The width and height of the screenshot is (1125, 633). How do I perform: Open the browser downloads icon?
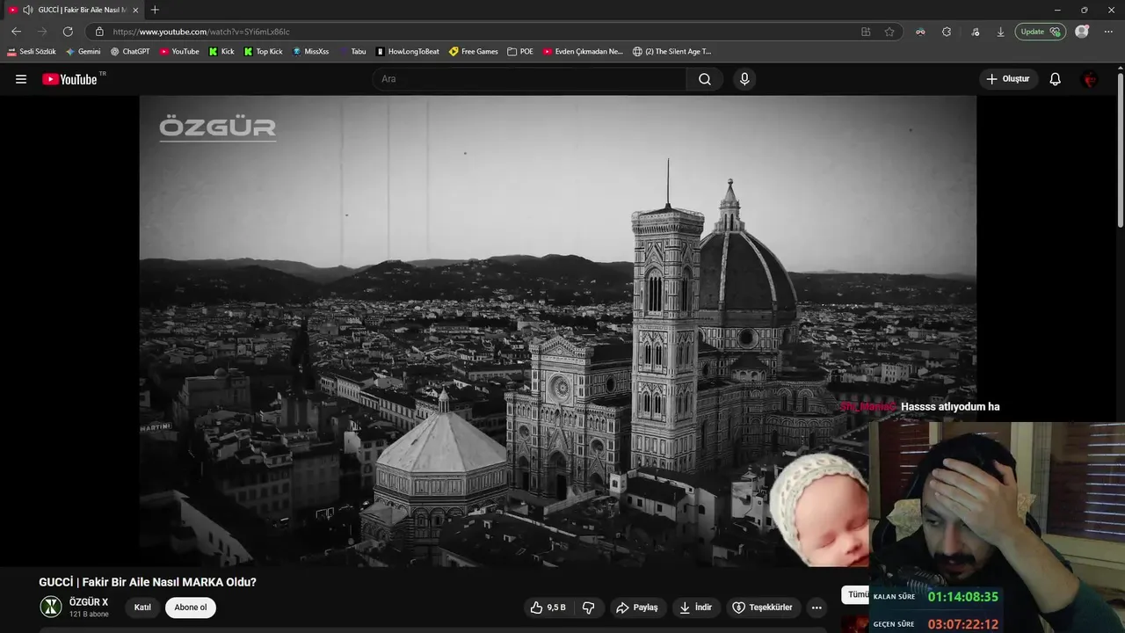click(1000, 32)
